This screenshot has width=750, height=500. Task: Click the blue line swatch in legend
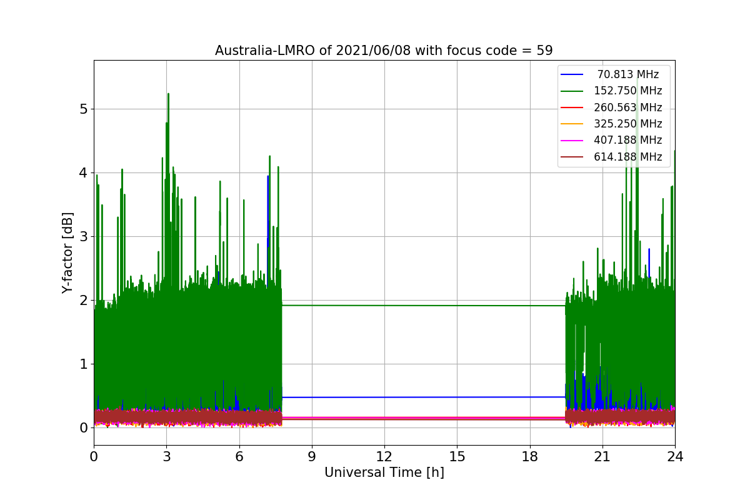[x=572, y=74]
